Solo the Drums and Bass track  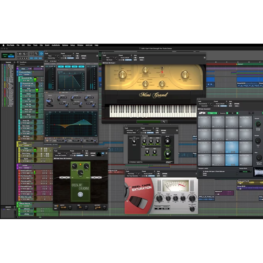[19, 74]
